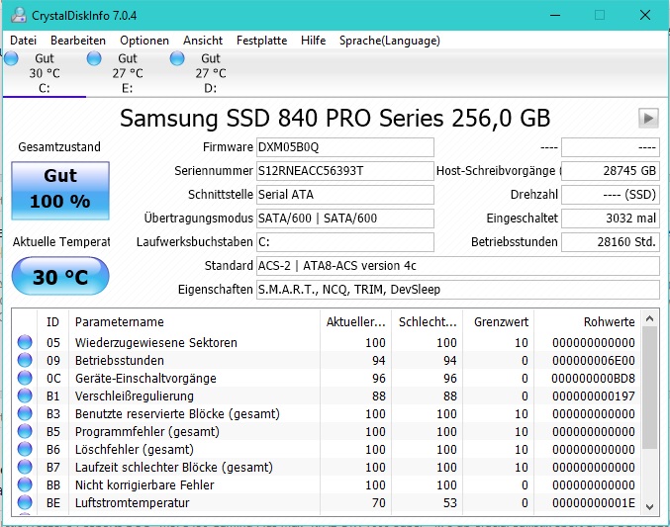The image size is (670, 527).
Task: Click status orb of Luftstromtemperatur row
Action: tap(25, 502)
